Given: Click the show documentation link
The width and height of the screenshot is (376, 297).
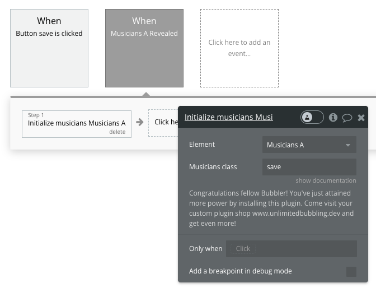Looking at the screenshot, I should pyautogui.click(x=326, y=180).
